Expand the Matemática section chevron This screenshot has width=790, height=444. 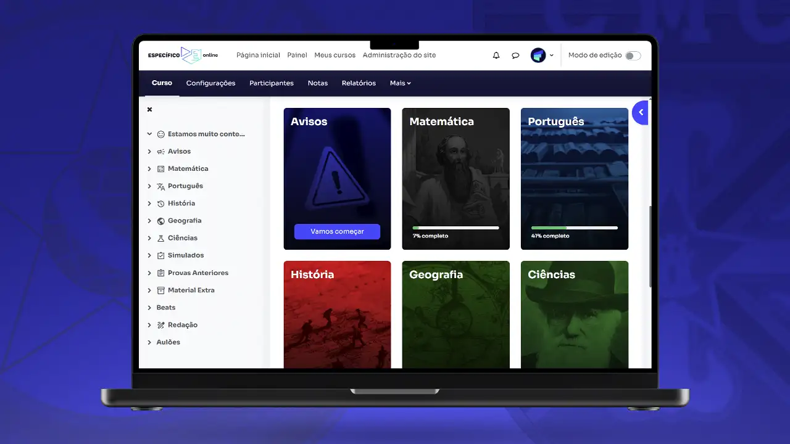click(149, 169)
